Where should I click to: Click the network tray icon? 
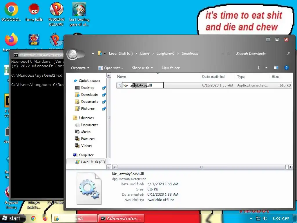(x=258, y=218)
